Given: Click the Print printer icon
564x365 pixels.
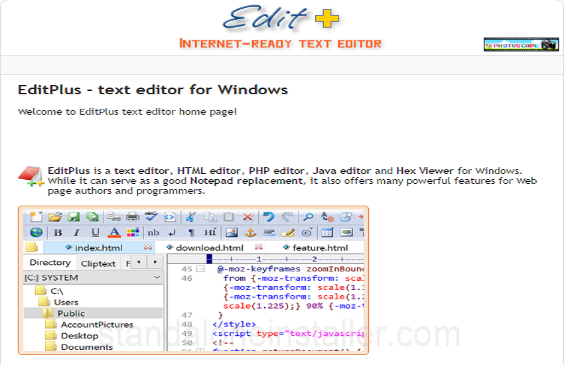Looking at the screenshot, I should click(x=133, y=217).
